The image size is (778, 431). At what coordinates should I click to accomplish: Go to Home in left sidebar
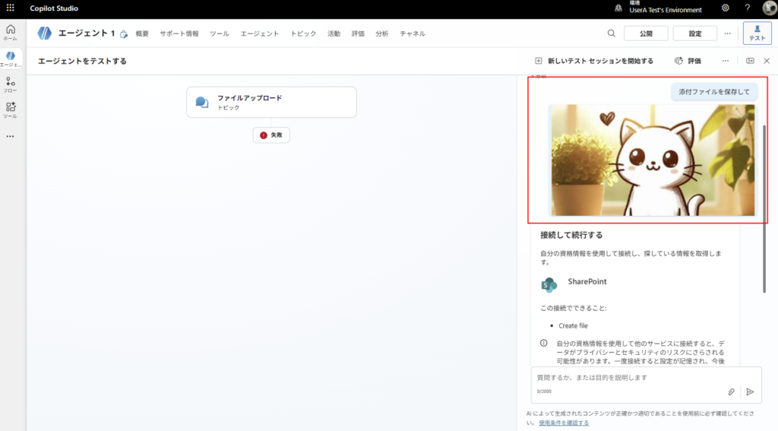click(x=11, y=33)
